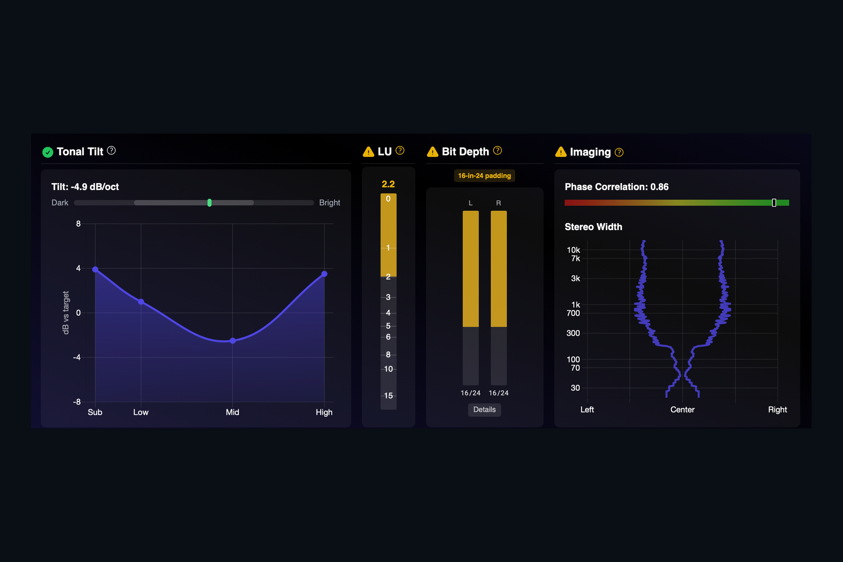Click the 15 mark on the LU meter
The height and width of the screenshot is (562, 843).
tap(388, 396)
